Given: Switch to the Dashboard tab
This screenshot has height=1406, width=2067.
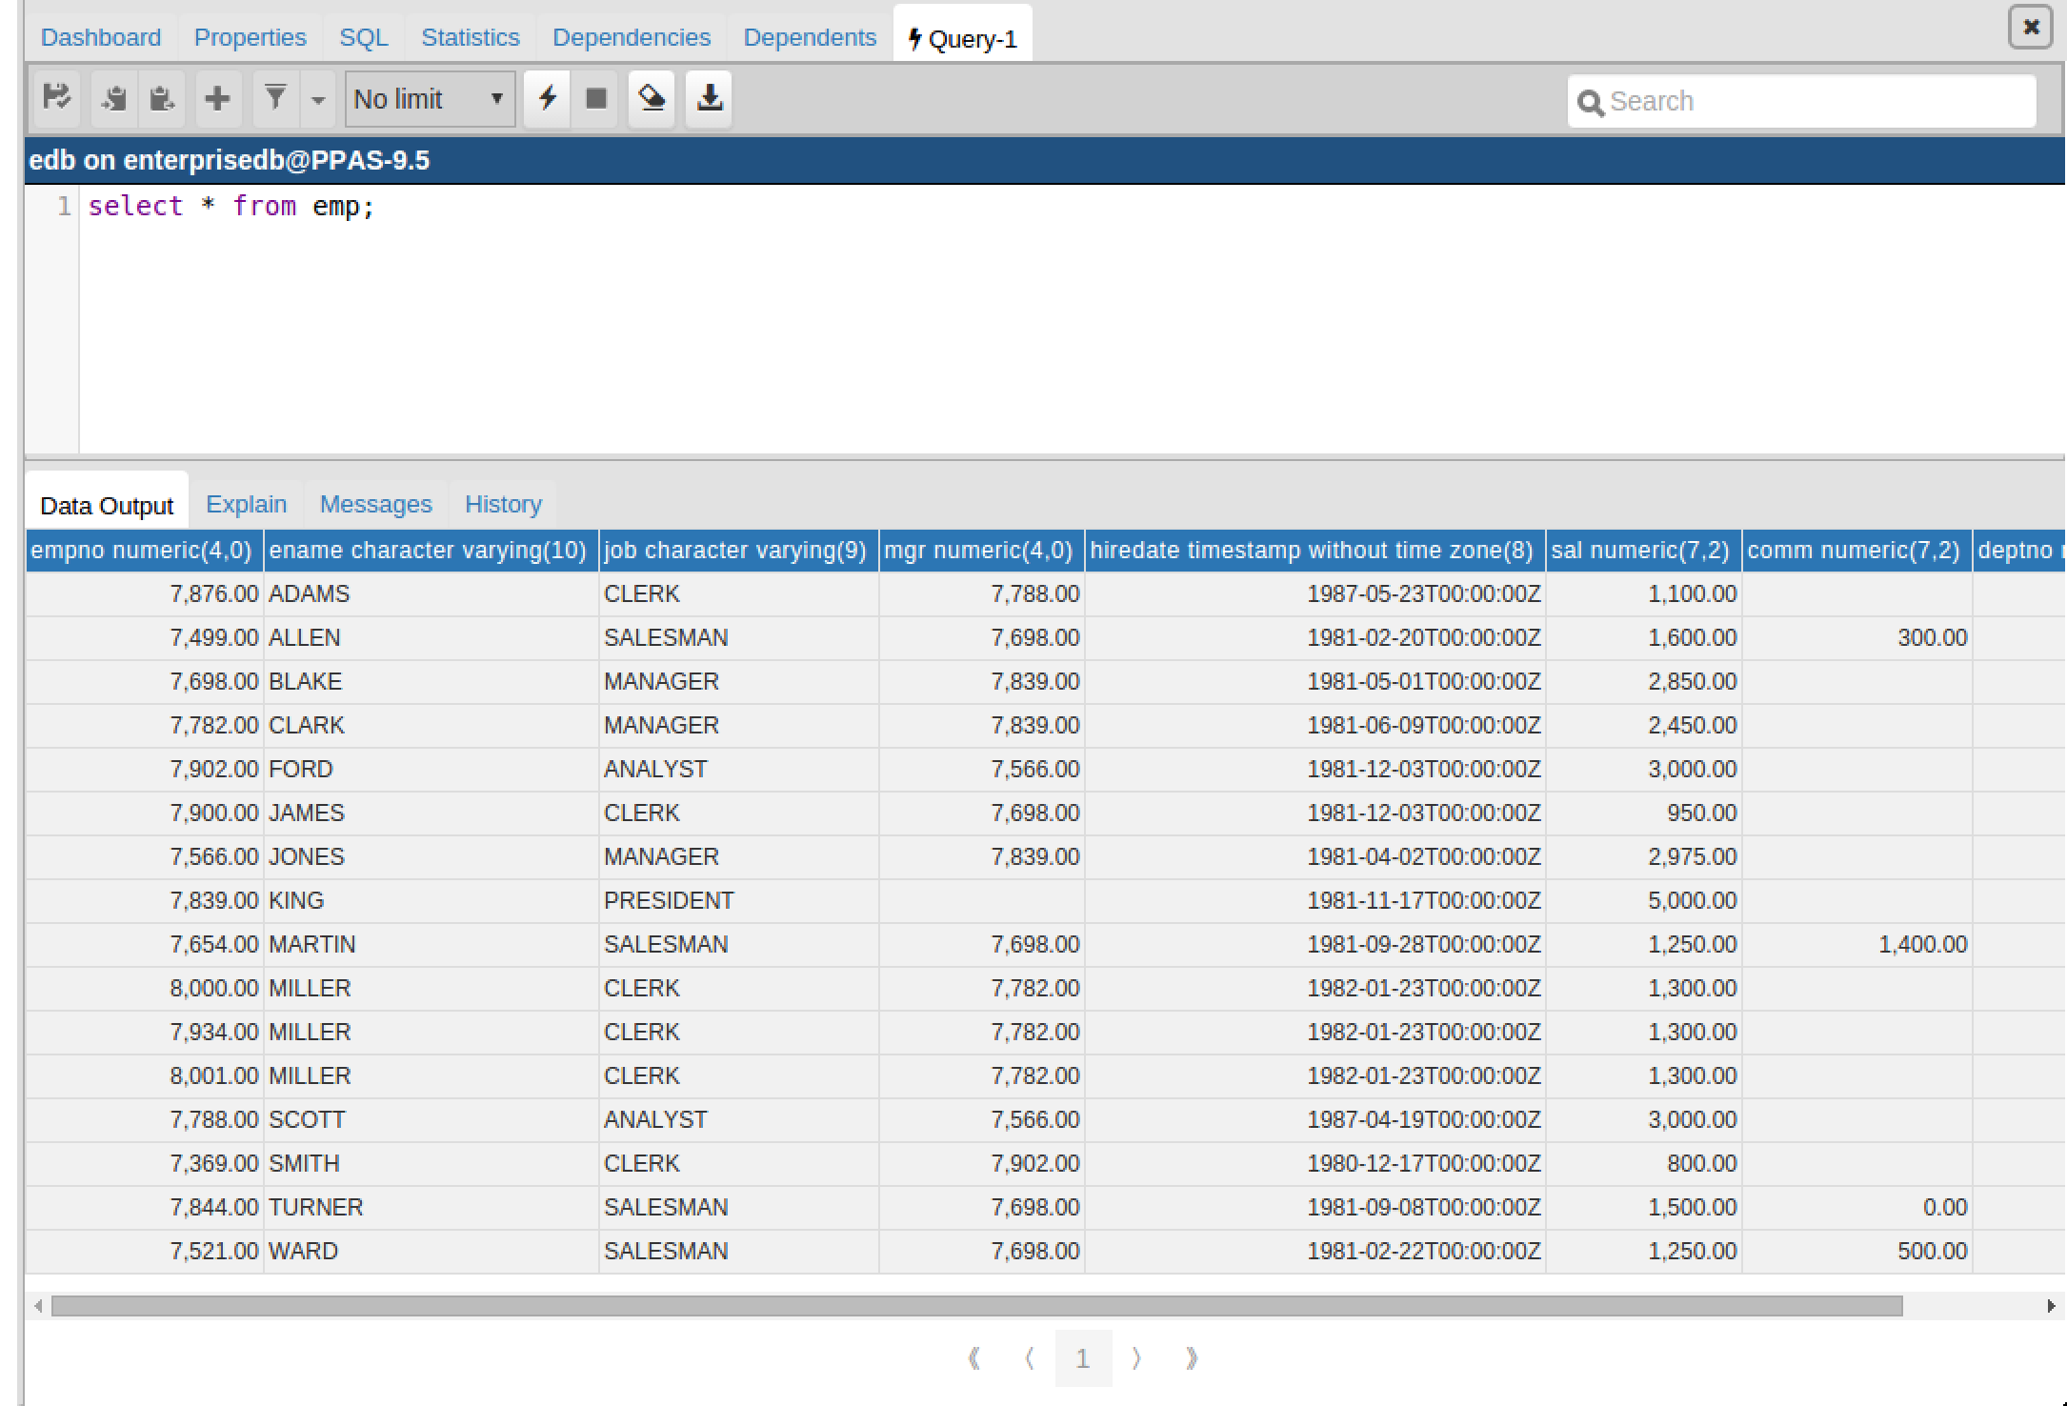Looking at the screenshot, I should coord(101,37).
